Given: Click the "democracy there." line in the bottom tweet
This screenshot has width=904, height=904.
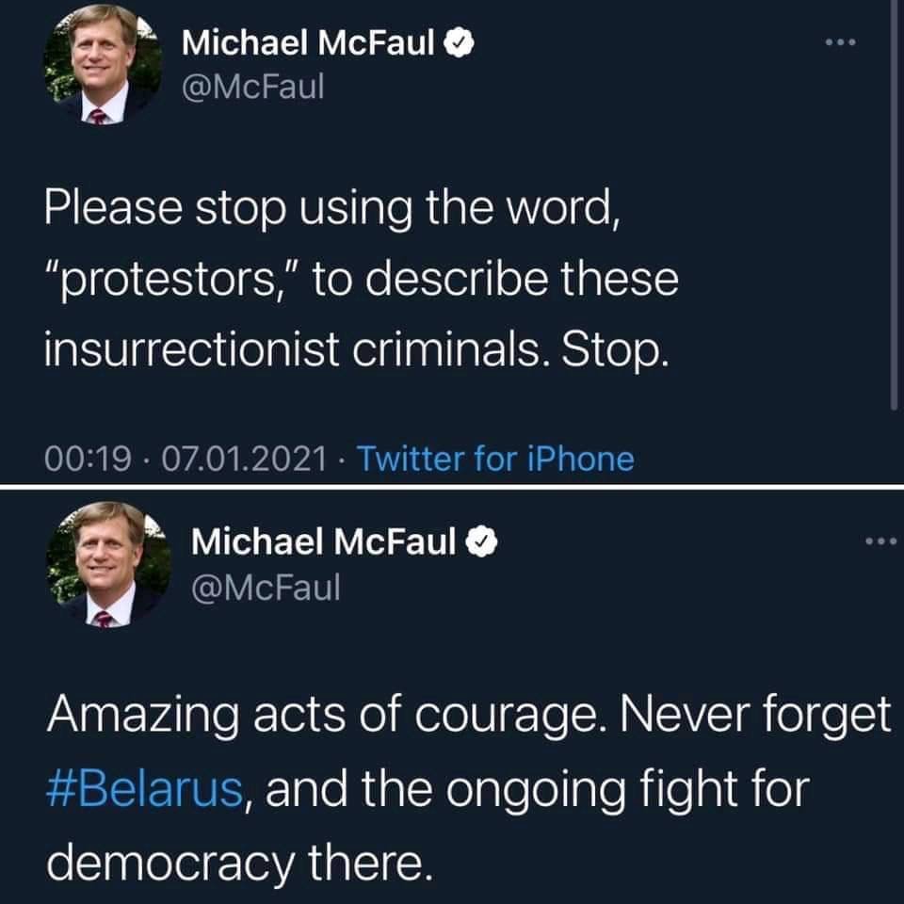Looking at the screenshot, I should pos(233,856).
